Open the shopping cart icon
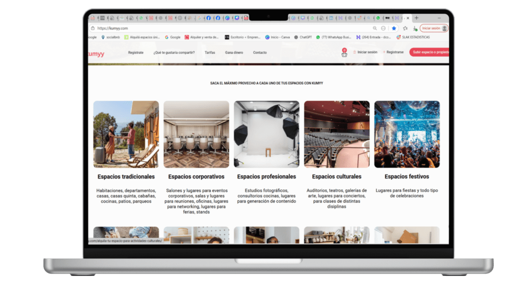This screenshot has height=284, width=506. click(344, 53)
